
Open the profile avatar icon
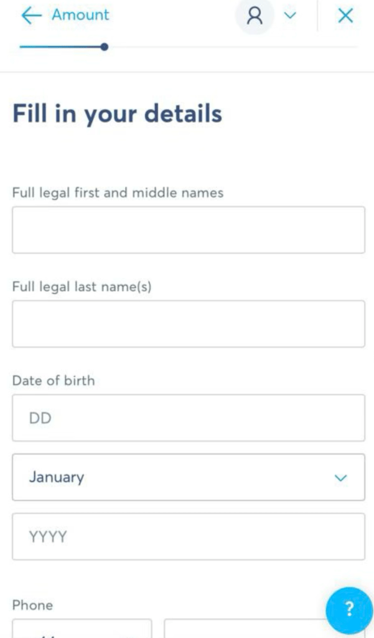pos(255,16)
